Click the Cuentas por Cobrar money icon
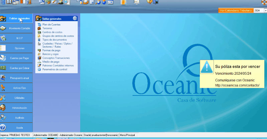The width and height of the screenshot is (267, 139). point(3,68)
